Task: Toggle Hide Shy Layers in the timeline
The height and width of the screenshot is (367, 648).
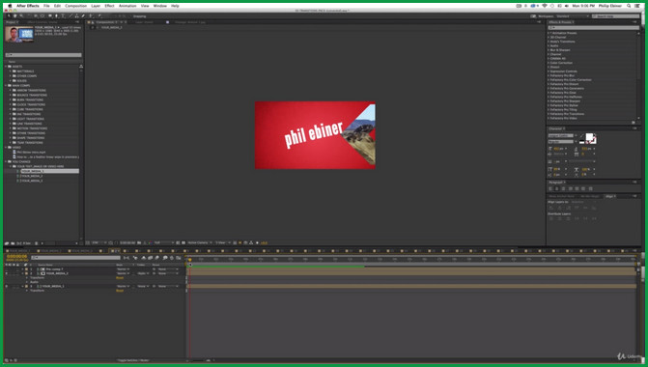Action: [143, 258]
